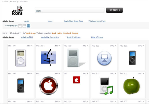Viewport: 149px width, 104px height.
Task: Download PNG of the red circular Apple logo
Action: tap(38, 74)
